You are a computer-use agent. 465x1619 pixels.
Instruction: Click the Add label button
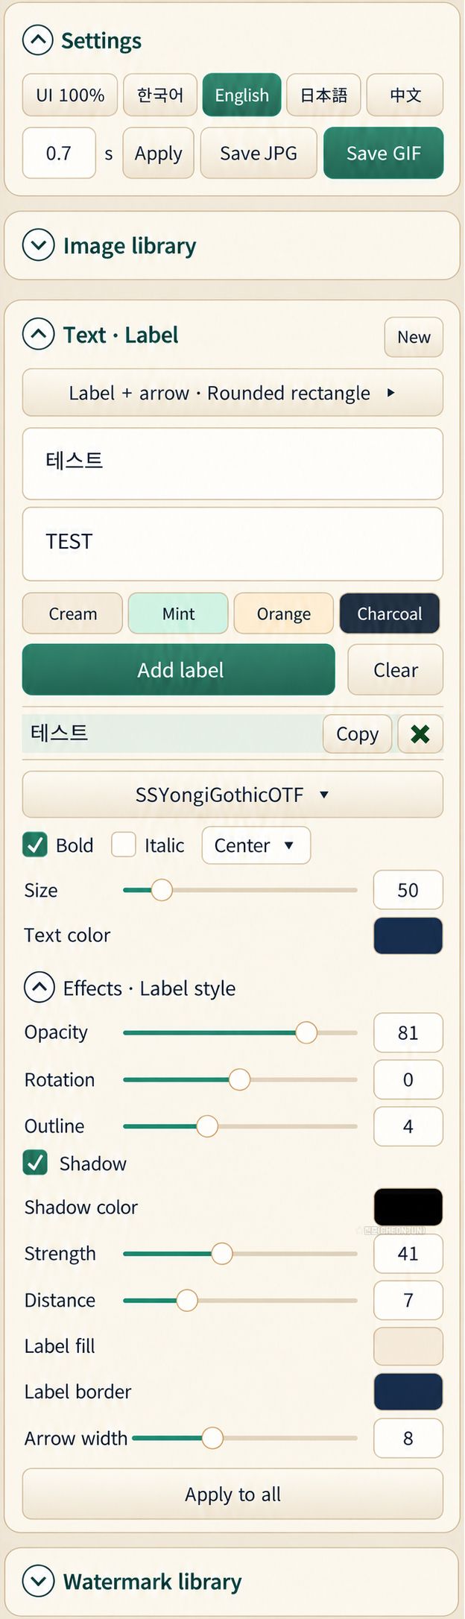[179, 670]
